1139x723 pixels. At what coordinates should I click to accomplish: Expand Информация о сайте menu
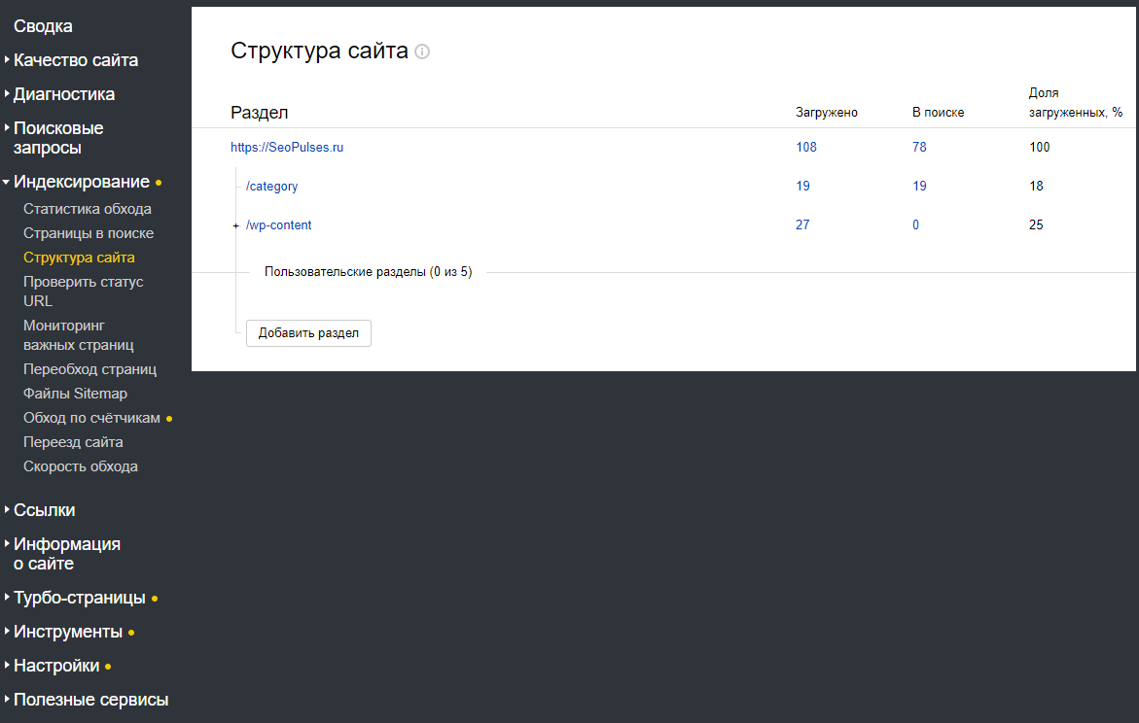[x=66, y=554]
